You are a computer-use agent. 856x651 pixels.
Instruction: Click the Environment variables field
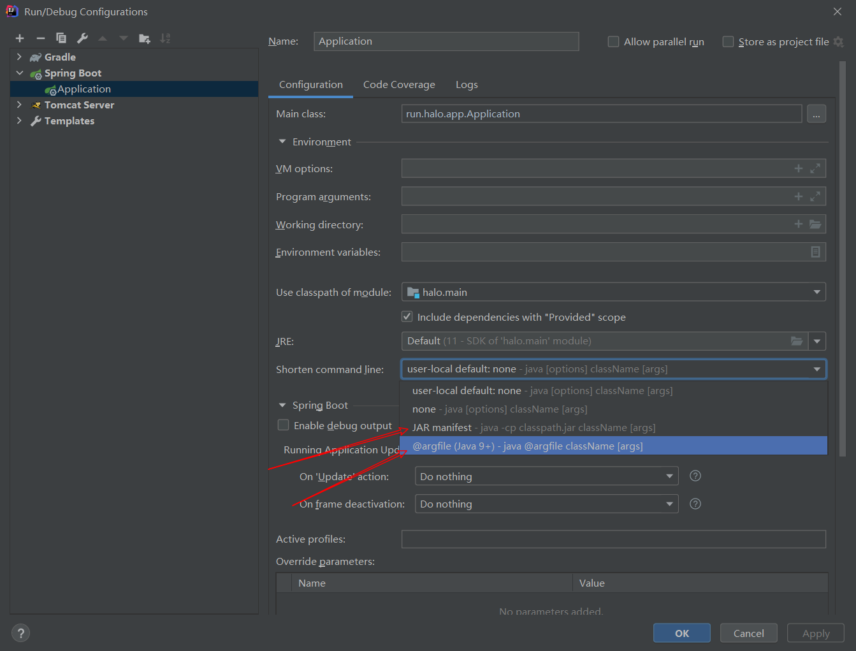[614, 252]
